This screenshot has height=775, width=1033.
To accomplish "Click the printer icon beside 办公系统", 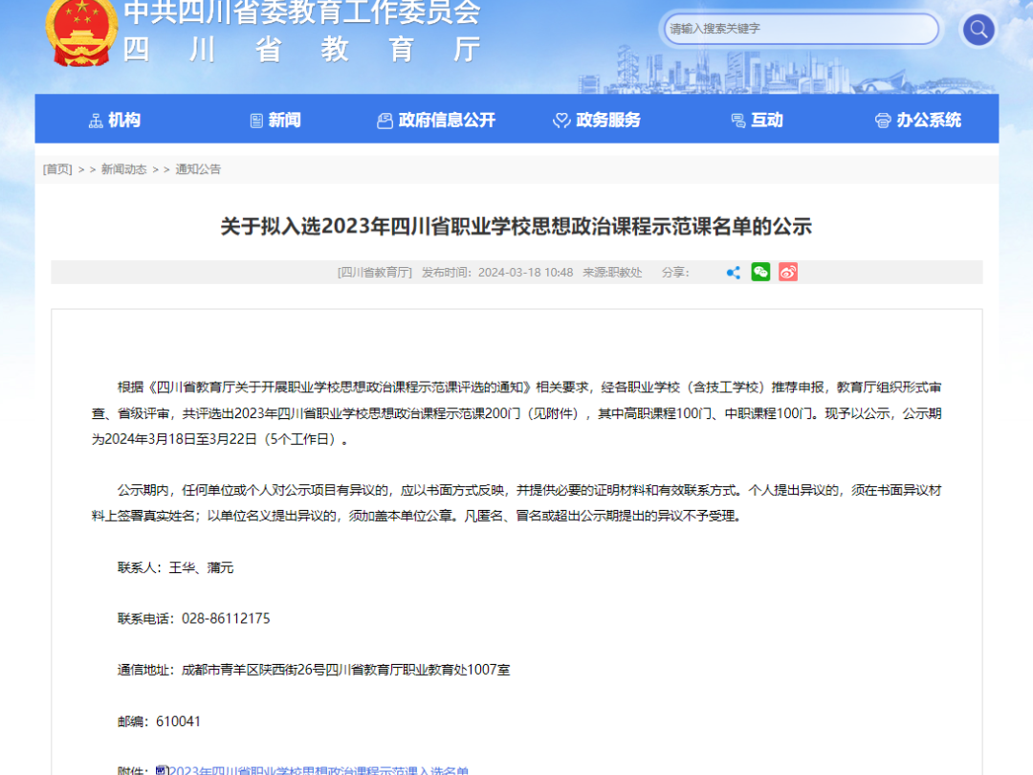I will pos(883,121).
